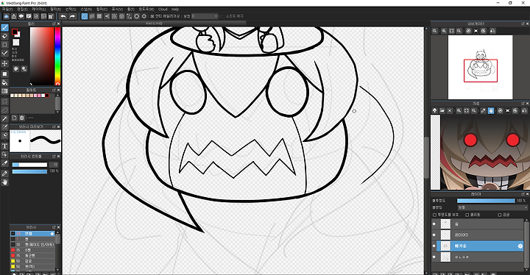The image size is (530, 275).
Task: Open the 편집 (Edit) menu
Action: [22, 10]
